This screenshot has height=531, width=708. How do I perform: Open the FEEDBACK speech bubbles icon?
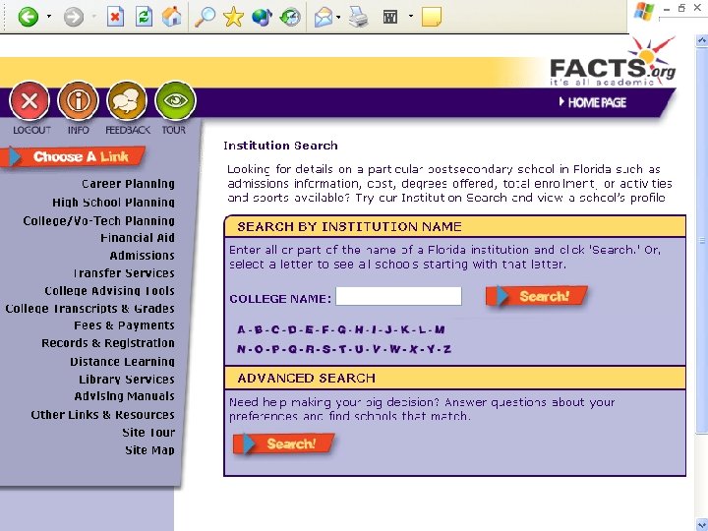point(127,100)
